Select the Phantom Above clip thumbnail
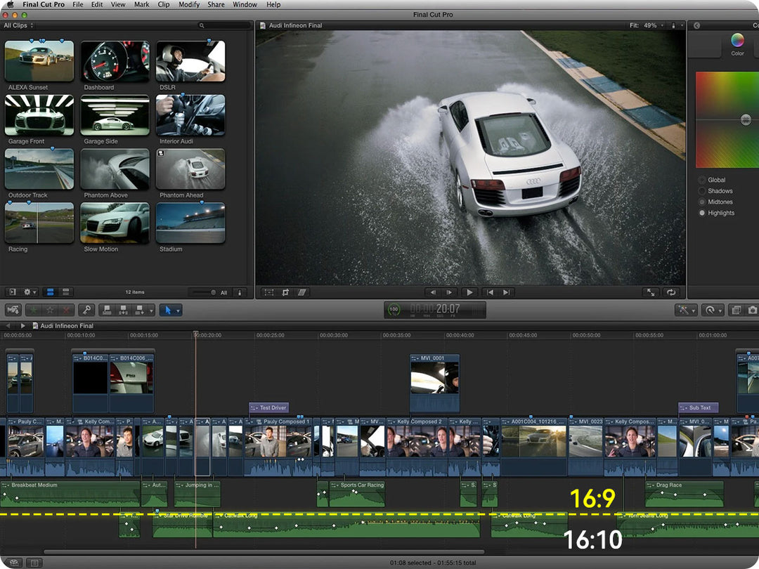This screenshot has height=569, width=759. (x=115, y=169)
